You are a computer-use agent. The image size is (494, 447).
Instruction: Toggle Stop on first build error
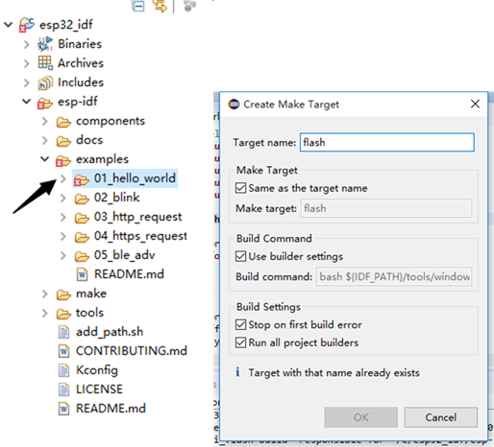[x=240, y=324]
